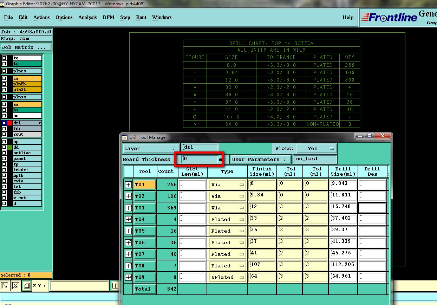Open the File menu

point(8,17)
